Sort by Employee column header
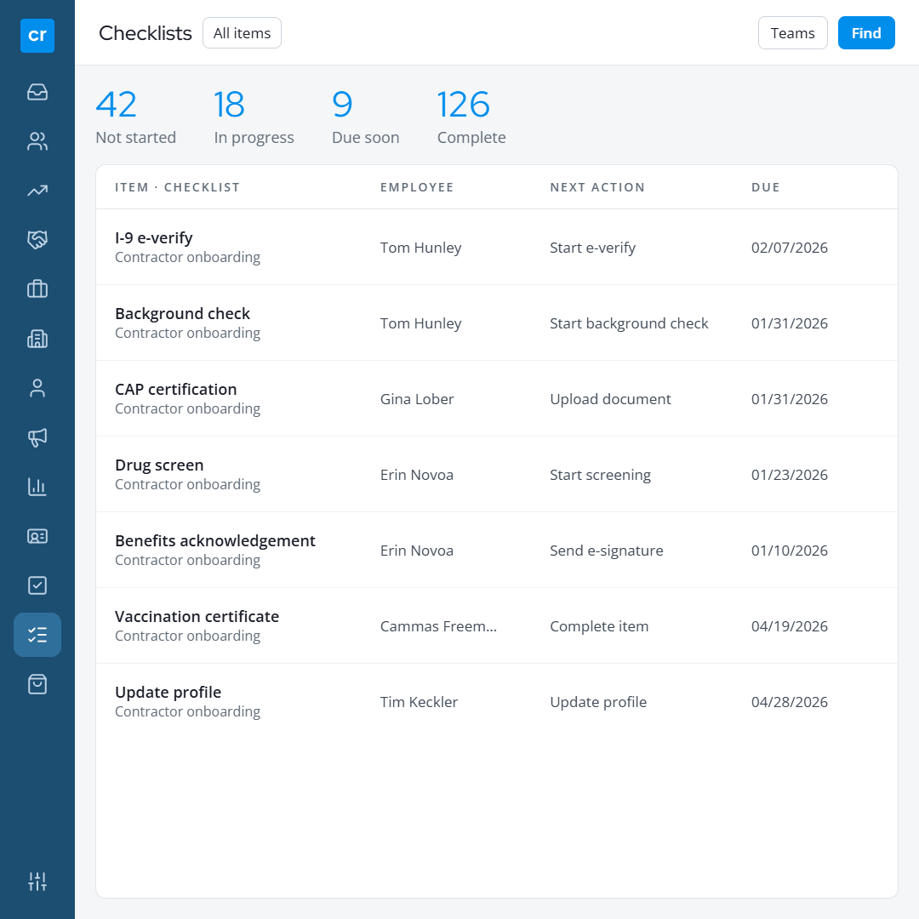Screen dimensions: 919x919 coord(417,187)
